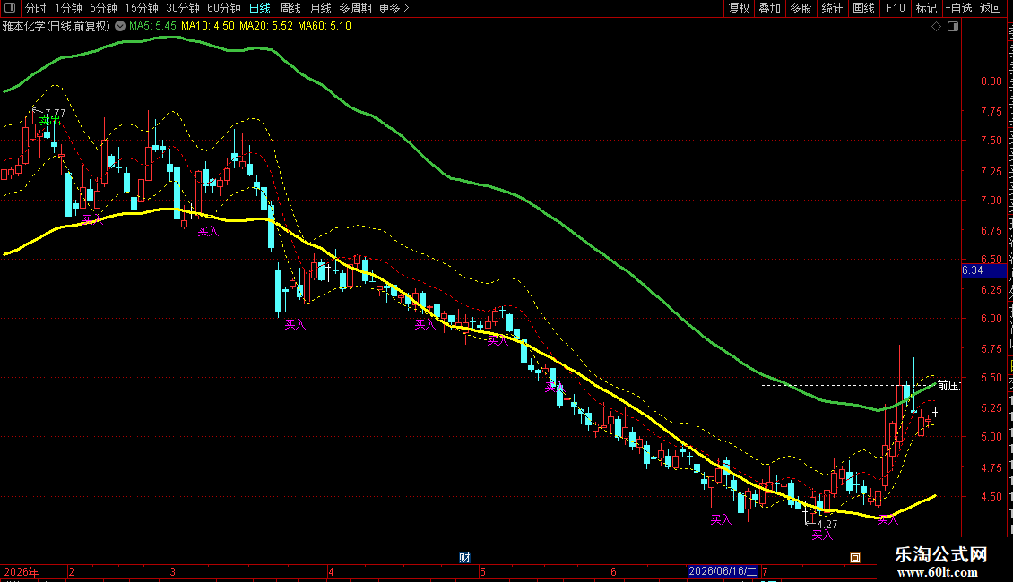Switch to 分时 intraday view

tap(36, 8)
